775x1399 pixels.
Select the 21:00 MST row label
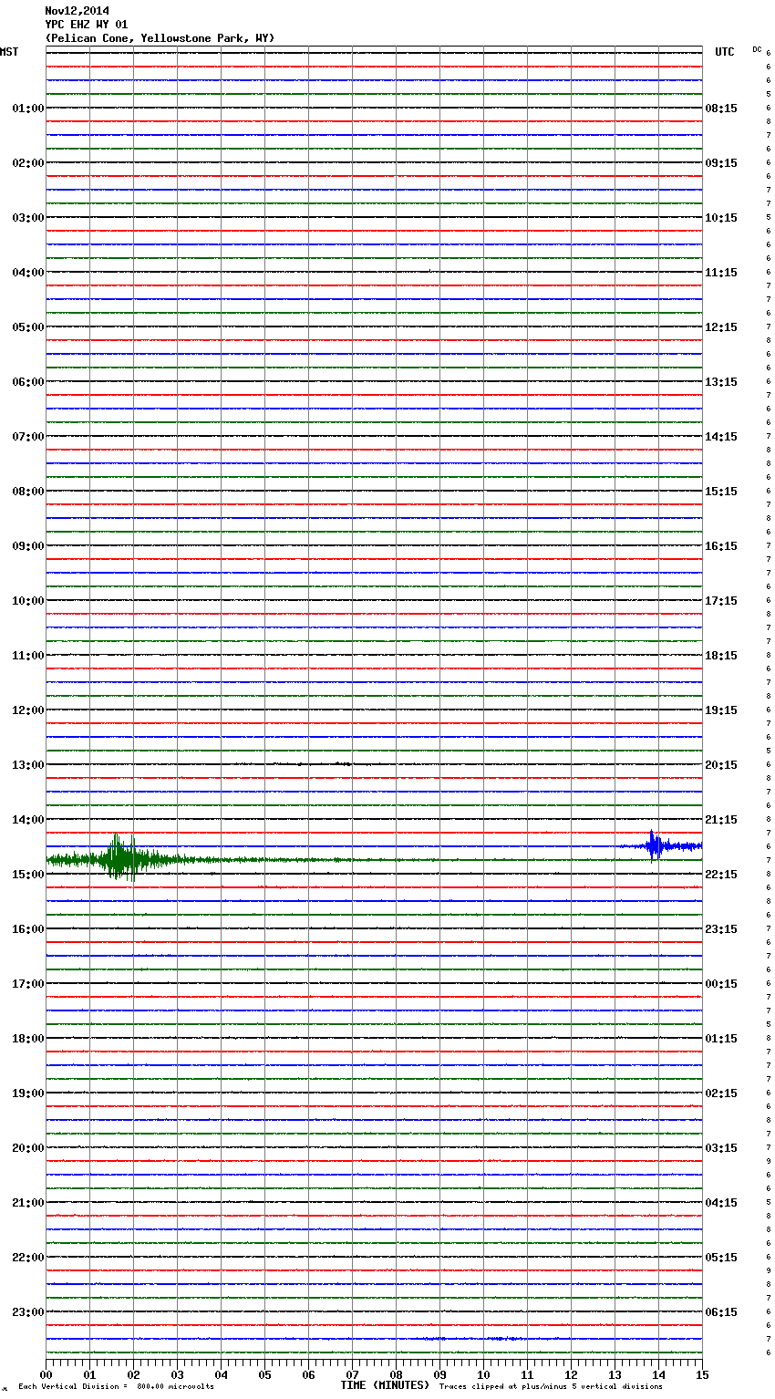click(28, 1203)
